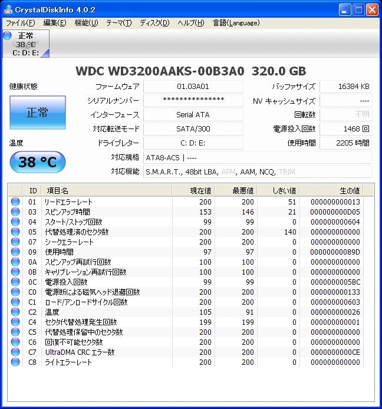
Task: Click status orb for attribute 09 使用時間
Action: (x=15, y=252)
